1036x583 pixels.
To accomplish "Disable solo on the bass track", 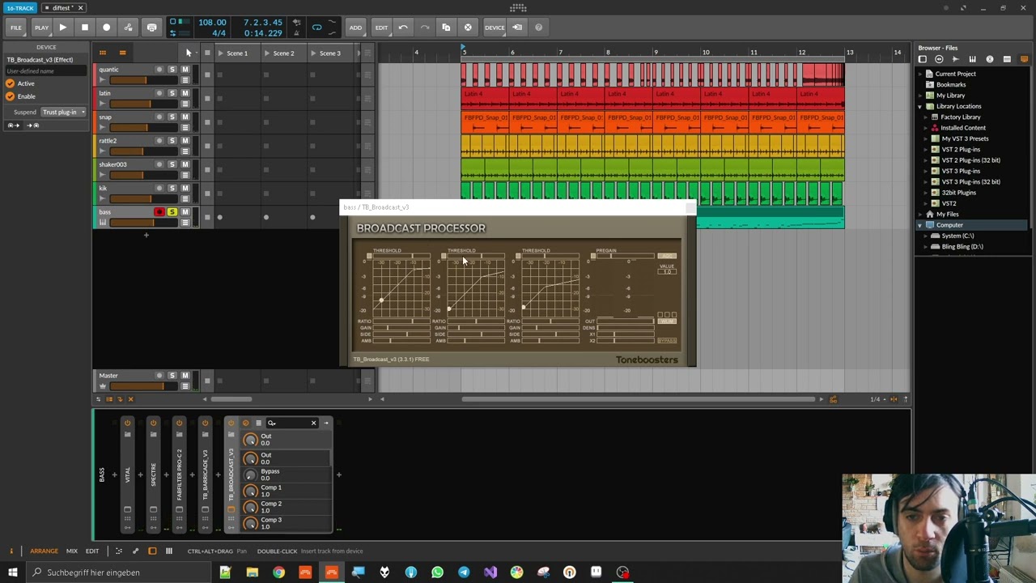I will click(172, 212).
